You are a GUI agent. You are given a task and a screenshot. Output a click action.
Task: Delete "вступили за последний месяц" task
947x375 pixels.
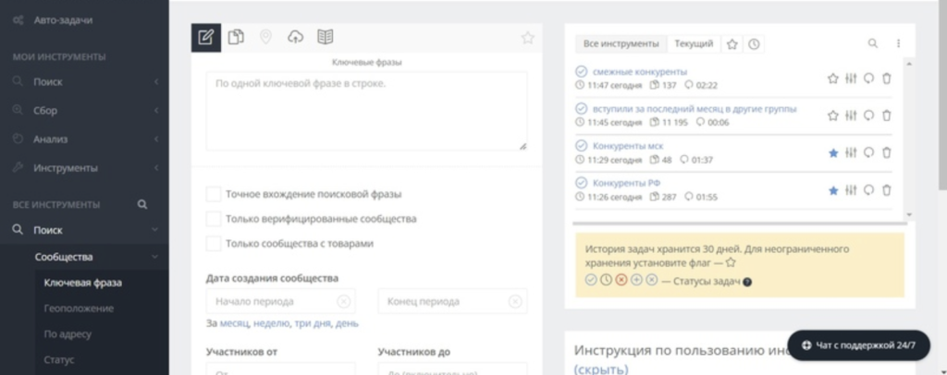(887, 115)
